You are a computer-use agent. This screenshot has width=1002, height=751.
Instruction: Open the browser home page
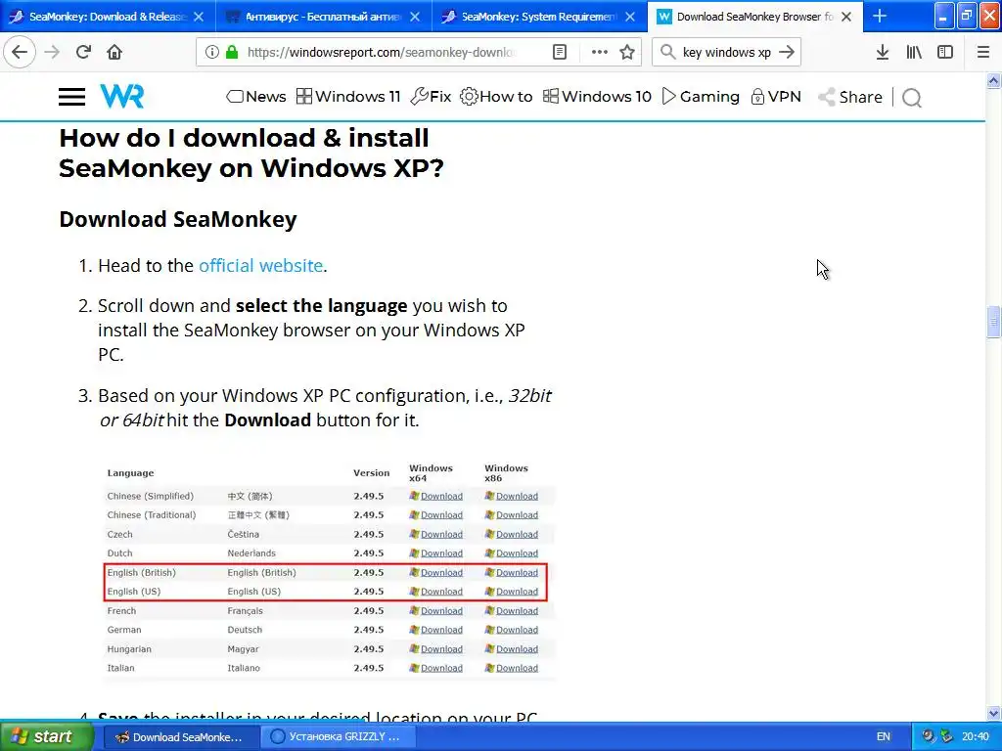point(114,52)
